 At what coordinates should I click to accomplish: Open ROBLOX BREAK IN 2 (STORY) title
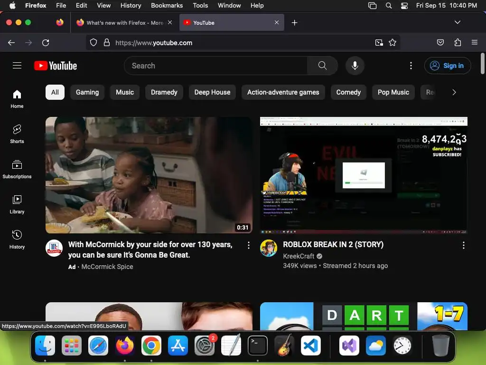(333, 245)
